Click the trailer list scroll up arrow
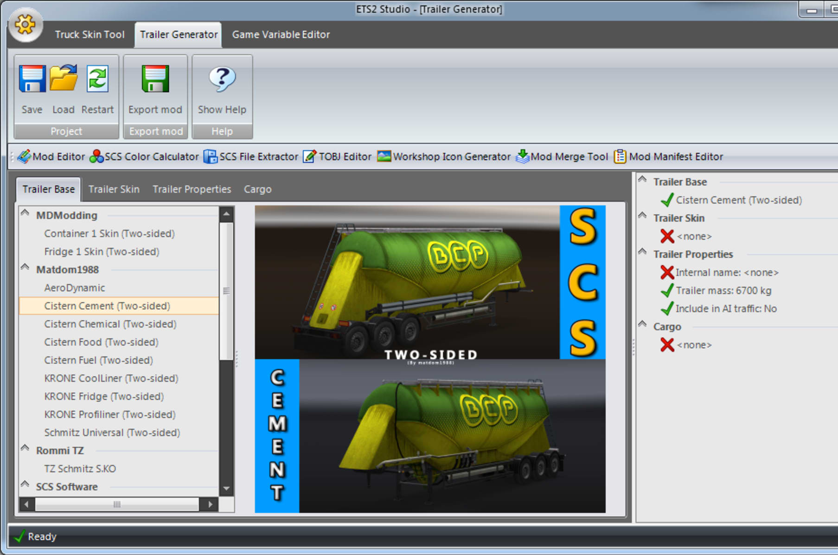Screen dimensions: 838x555 click(226, 214)
